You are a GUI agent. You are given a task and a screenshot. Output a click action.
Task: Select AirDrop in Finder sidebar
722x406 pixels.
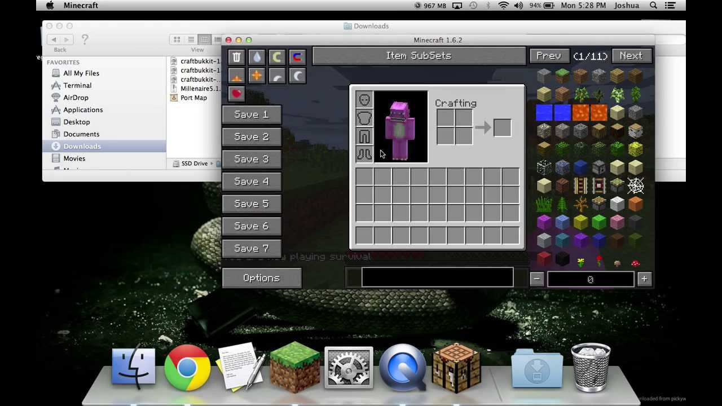[x=76, y=98]
